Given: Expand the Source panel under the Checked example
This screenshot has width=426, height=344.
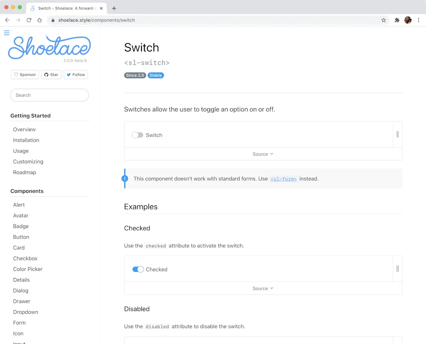Looking at the screenshot, I should (x=262, y=288).
